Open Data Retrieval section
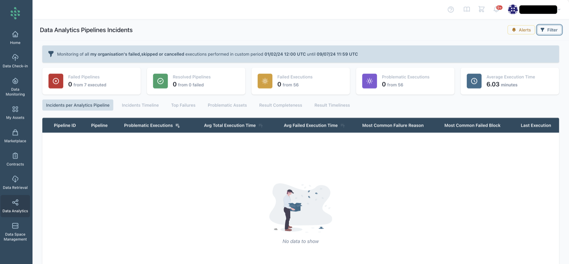Viewport: 569px width, 264px height. tap(15, 182)
